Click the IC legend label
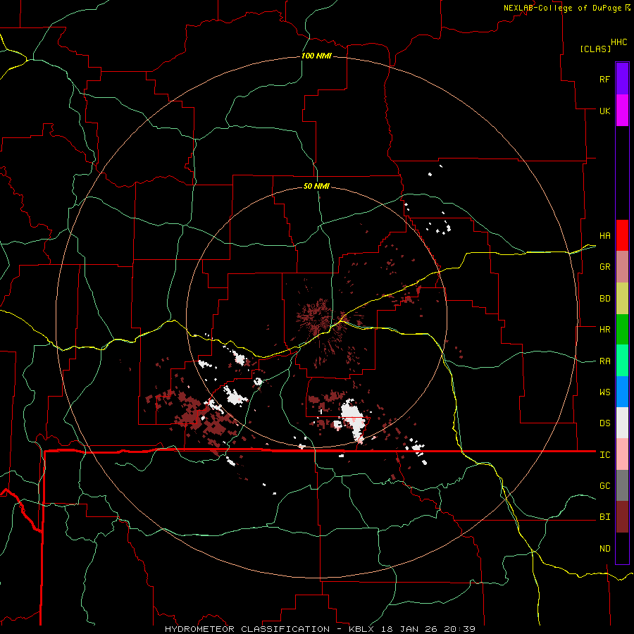The height and width of the screenshot is (634, 634). pyautogui.click(x=604, y=455)
